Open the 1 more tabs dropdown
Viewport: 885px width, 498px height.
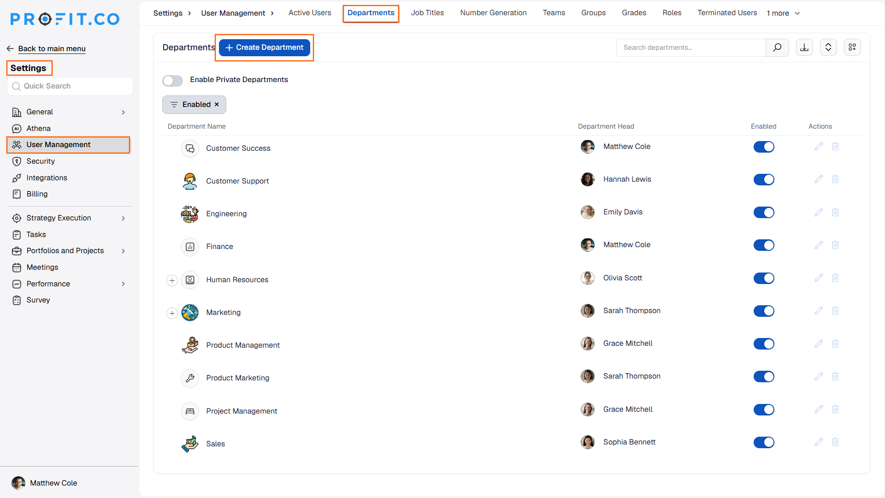[783, 13]
